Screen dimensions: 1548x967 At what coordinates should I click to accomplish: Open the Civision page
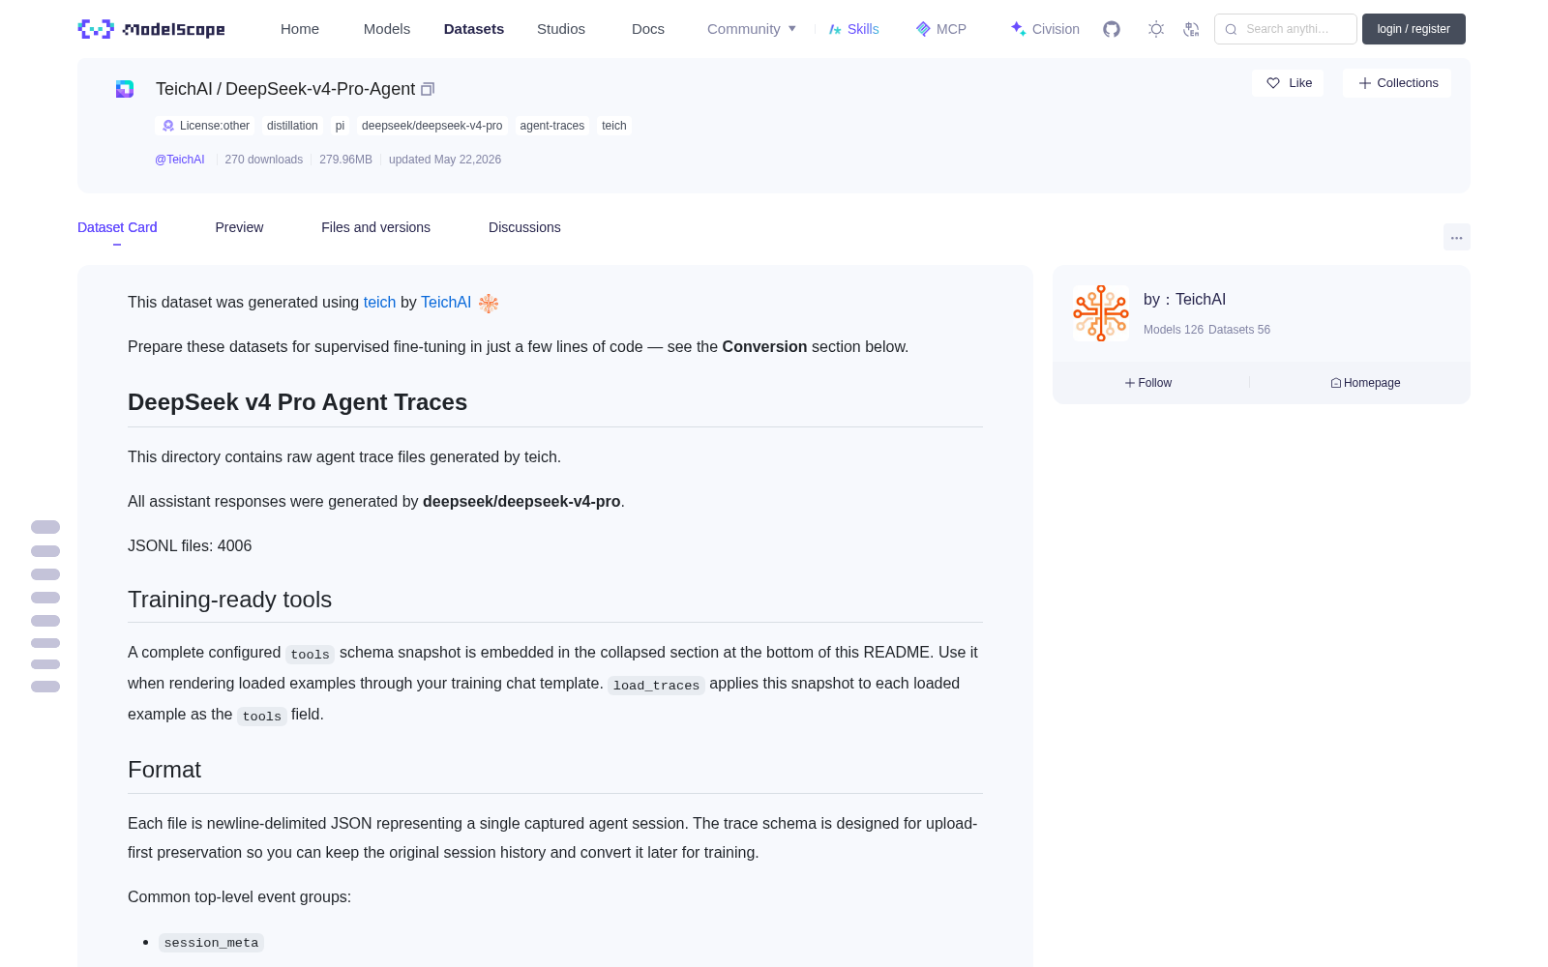(x=1045, y=29)
